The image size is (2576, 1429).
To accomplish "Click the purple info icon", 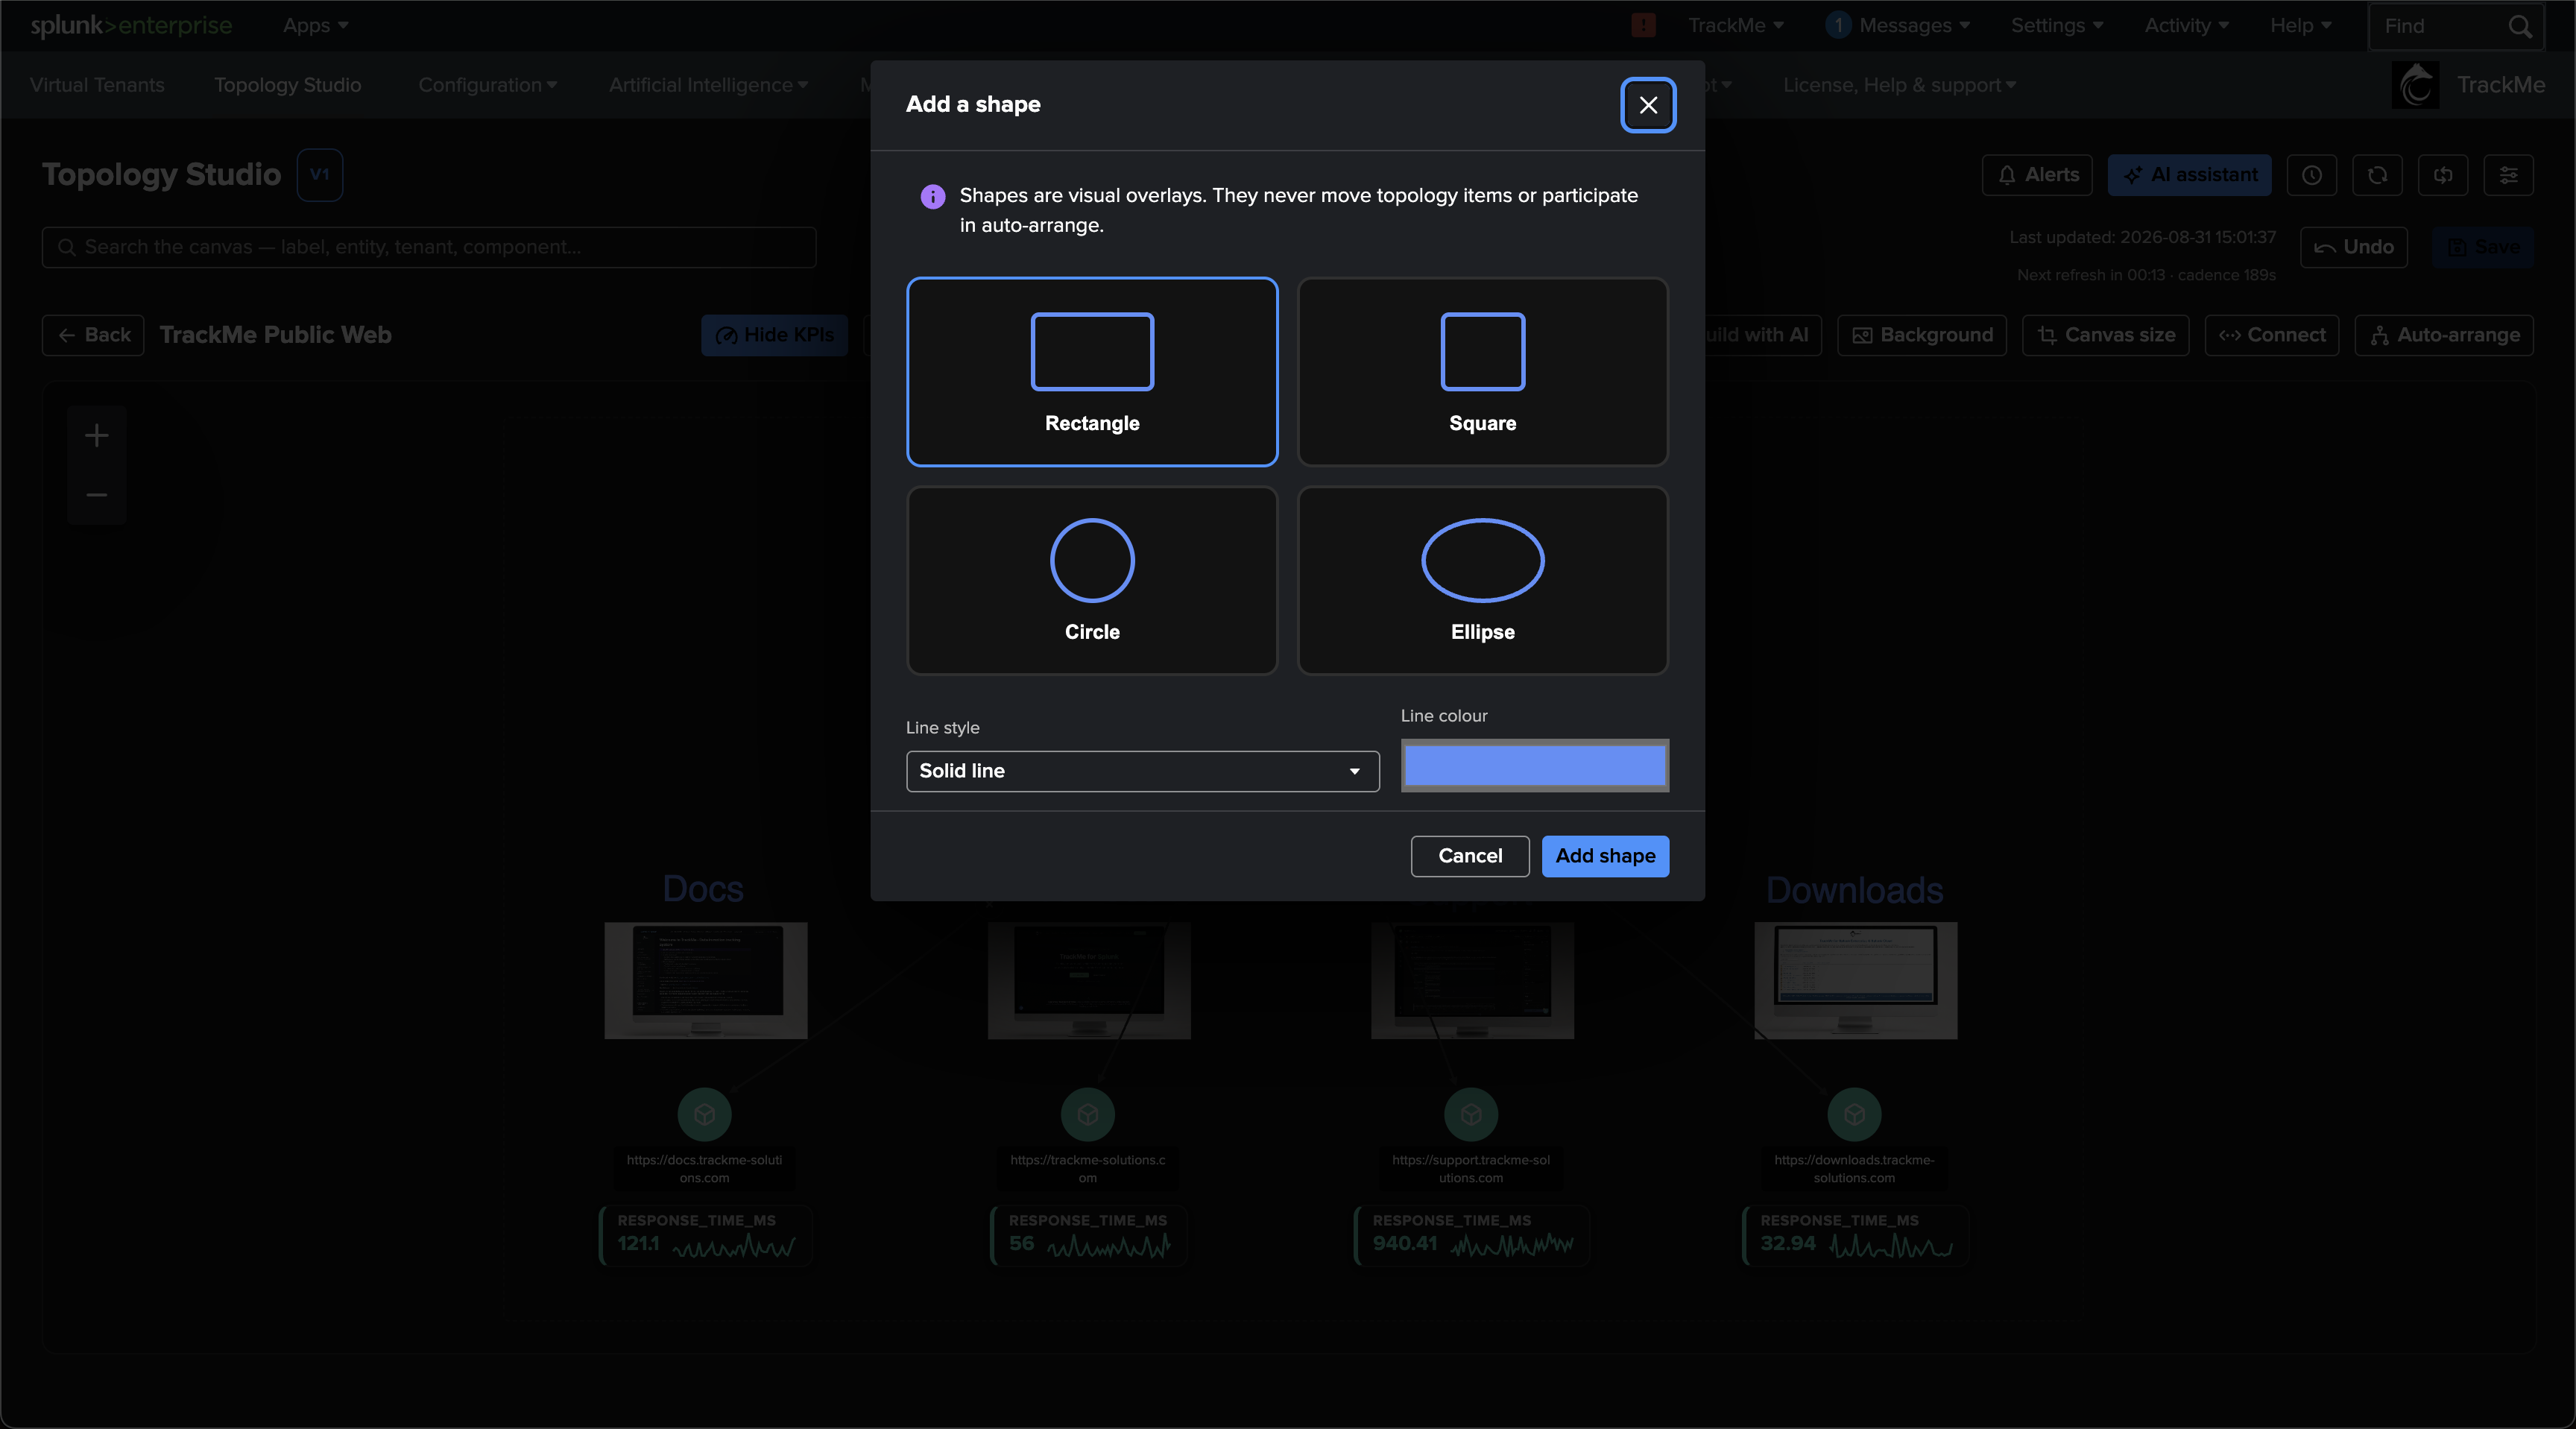I will point(932,197).
